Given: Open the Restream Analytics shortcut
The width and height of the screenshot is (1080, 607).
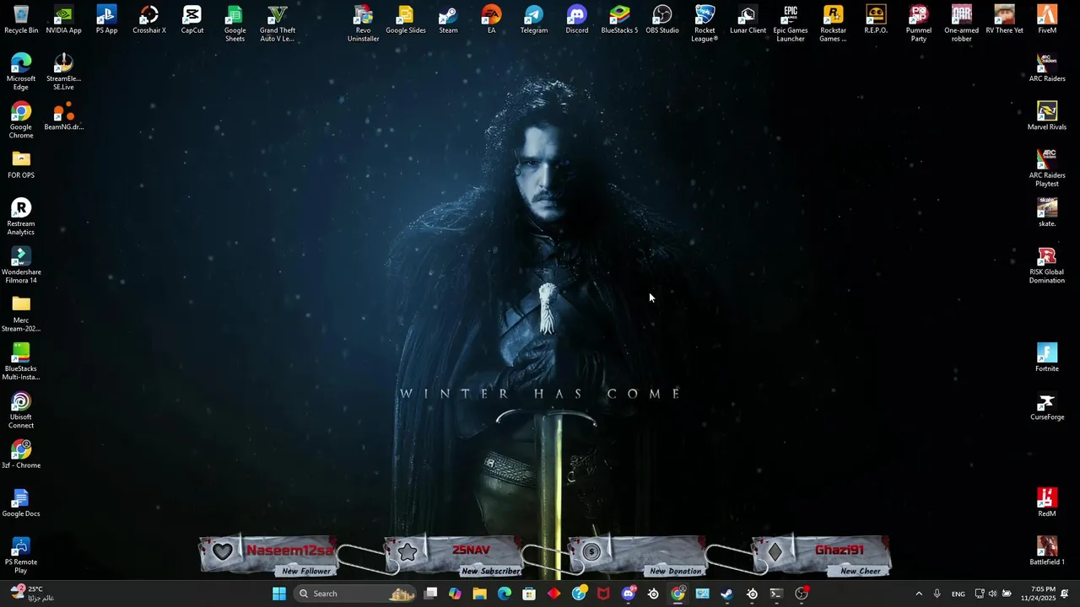Looking at the screenshot, I should [21, 217].
